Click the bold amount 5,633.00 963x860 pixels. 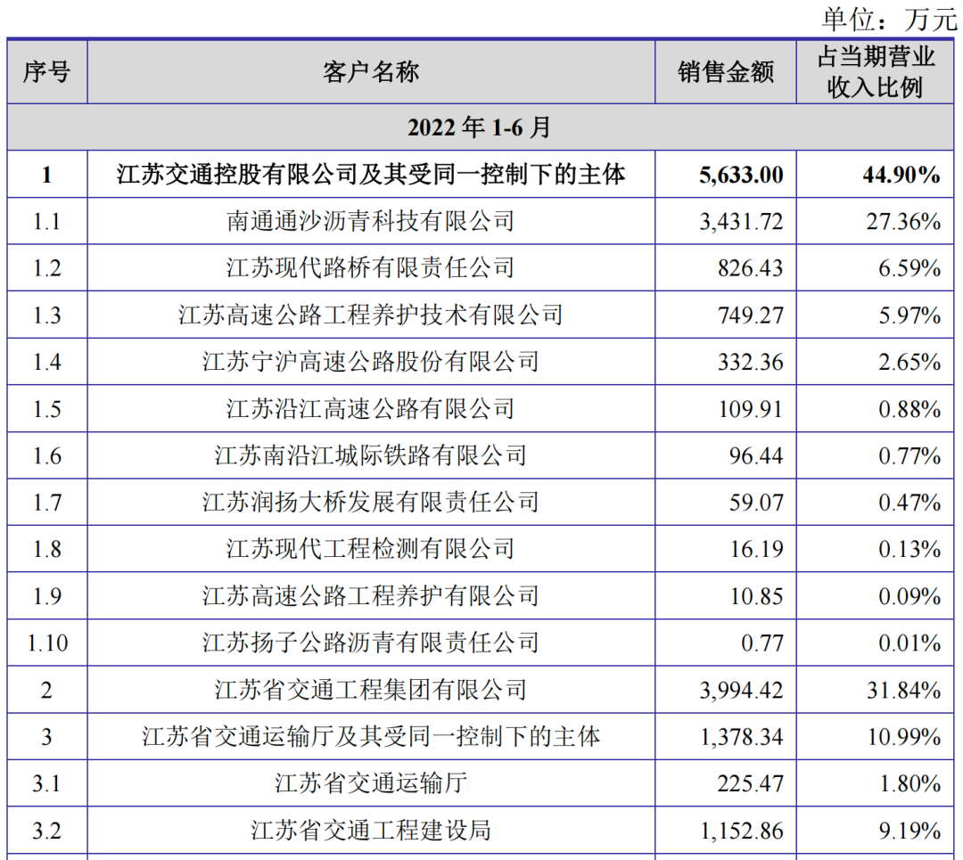click(x=741, y=175)
